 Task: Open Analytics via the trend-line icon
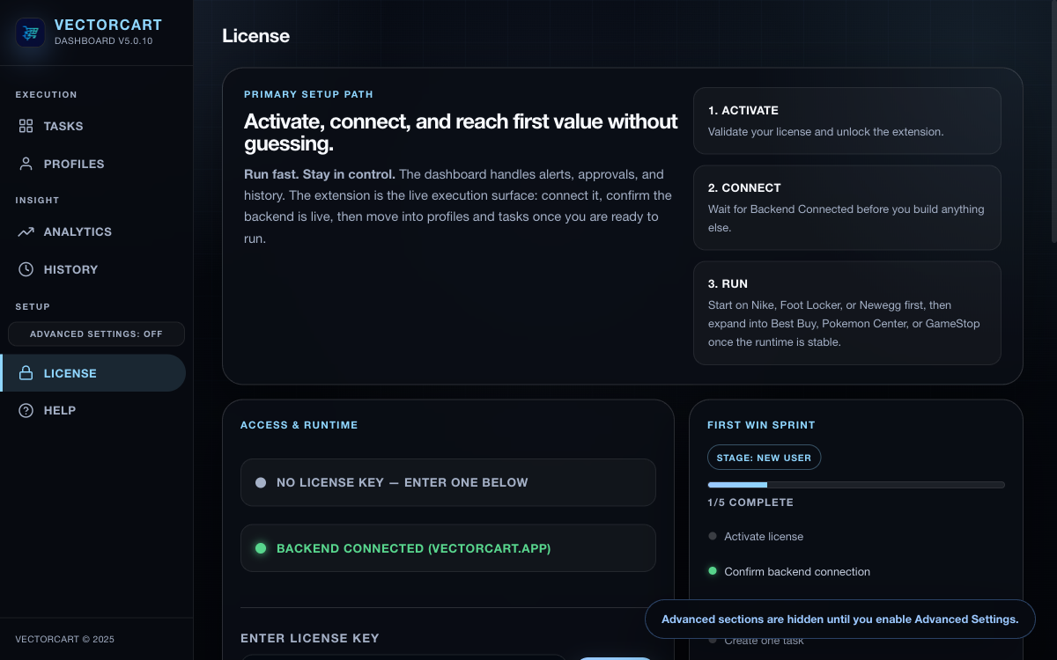(26, 231)
